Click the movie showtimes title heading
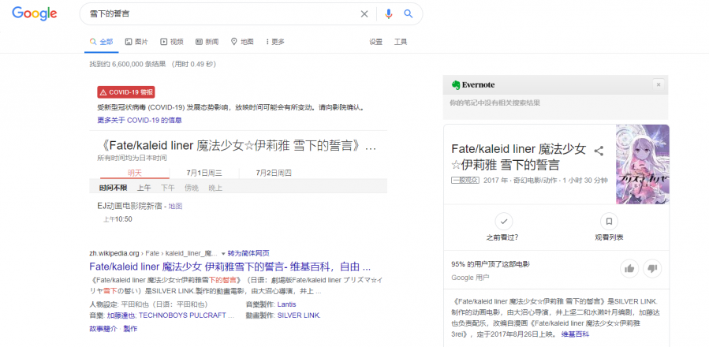Image resolution: width=709 pixels, height=347 pixels. [x=237, y=146]
